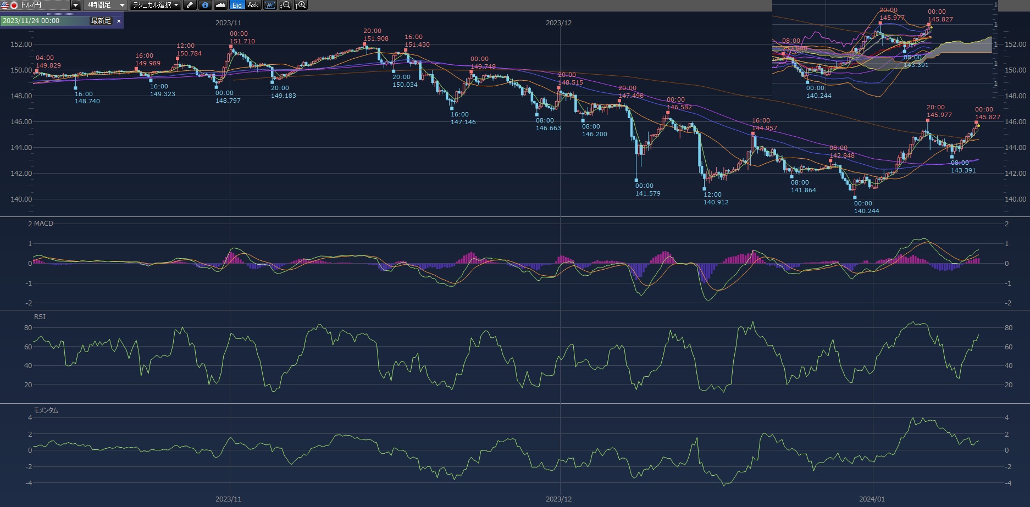
Task: Select the pencil drawing tool icon
Action: click(x=190, y=5)
